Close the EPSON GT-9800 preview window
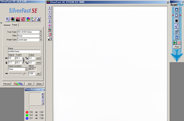The width and height of the screenshot is (184, 121). [x=168, y=2]
